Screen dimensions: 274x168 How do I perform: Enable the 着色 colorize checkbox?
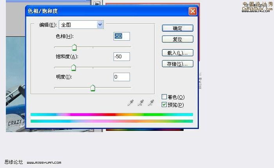tap(164, 97)
